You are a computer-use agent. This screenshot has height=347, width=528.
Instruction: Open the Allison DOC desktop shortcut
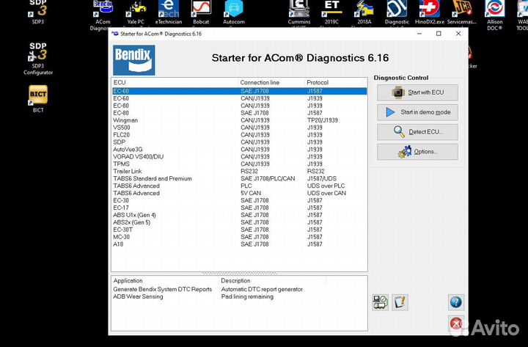494,10
